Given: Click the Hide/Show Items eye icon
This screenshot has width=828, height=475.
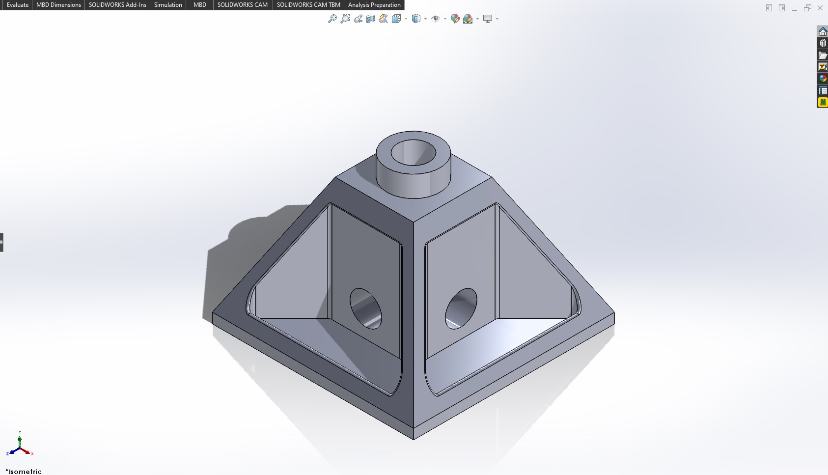Looking at the screenshot, I should pyautogui.click(x=436, y=19).
